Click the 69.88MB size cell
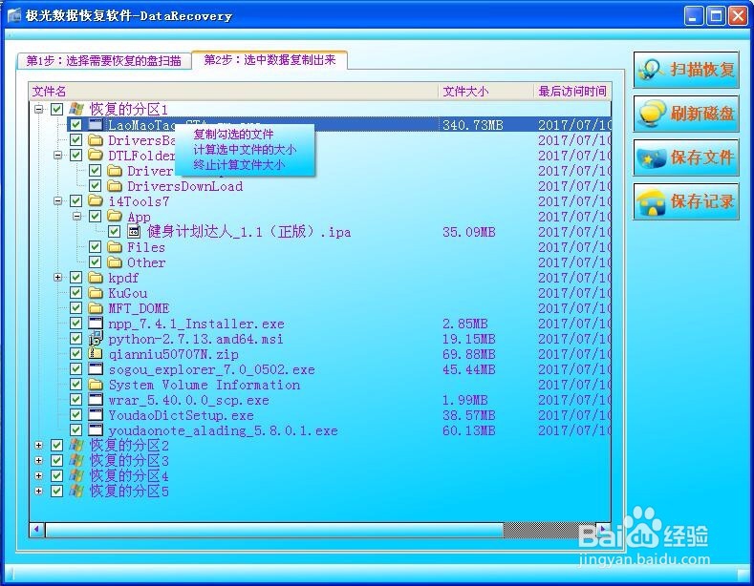Image resolution: width=754 pixels, height=586 pixels. coord(469,354)
